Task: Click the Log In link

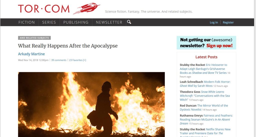Action: point(214,22)
